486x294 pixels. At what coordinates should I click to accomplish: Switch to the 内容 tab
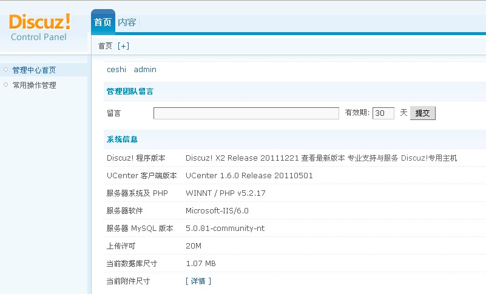point(127,22)
